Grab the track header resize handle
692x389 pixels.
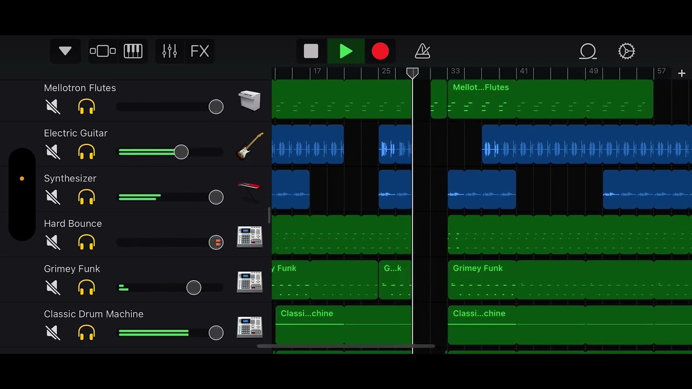(269, 216)
